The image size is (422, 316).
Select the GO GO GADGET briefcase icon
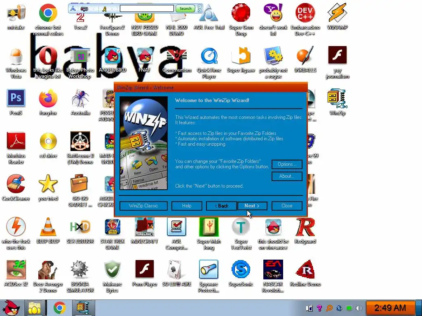tap(80, 190)
